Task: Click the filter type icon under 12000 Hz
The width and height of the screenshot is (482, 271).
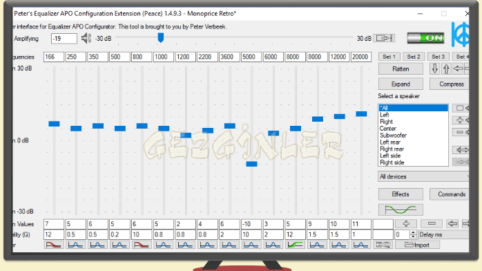Action: [x=339, y=245]
